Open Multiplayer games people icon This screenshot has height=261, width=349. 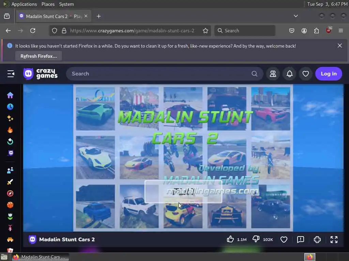(x=10, y=171)
